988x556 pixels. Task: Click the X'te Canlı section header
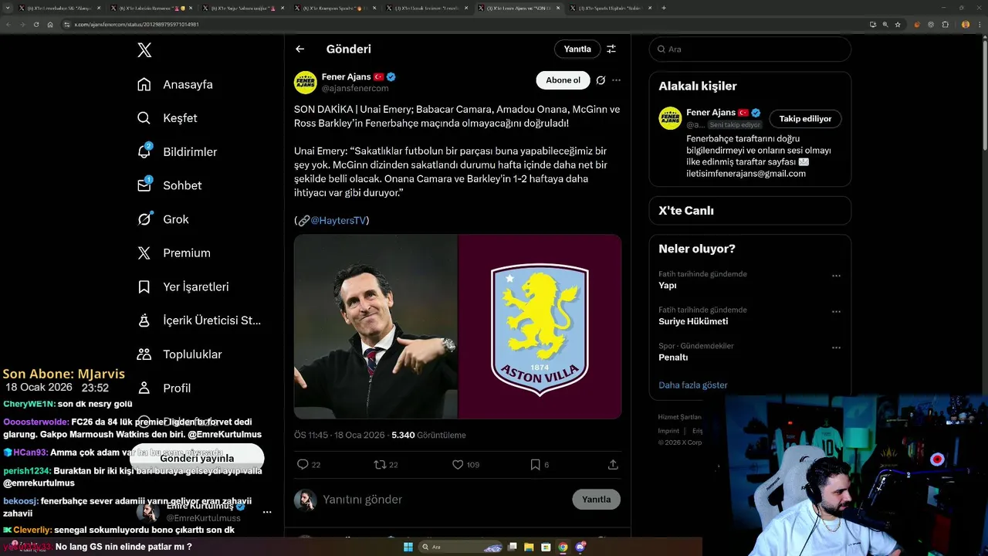tap(686, 211)
